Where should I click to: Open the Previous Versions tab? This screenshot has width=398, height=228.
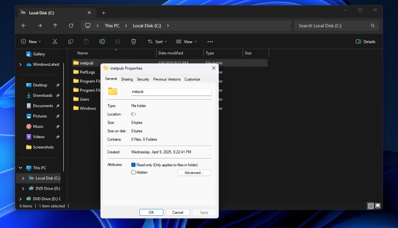167,79
